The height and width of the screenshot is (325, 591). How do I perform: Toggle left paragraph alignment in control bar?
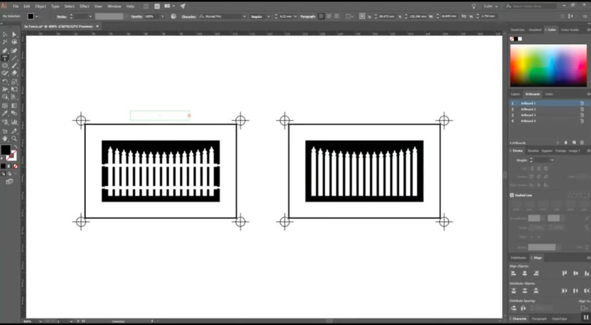[x=321, y=16]
